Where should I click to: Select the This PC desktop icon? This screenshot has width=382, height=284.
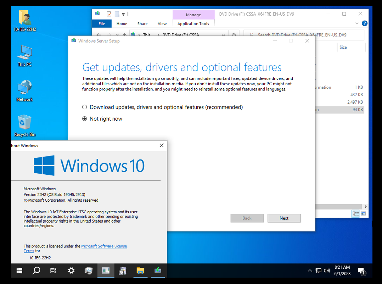tap(24, 56)
